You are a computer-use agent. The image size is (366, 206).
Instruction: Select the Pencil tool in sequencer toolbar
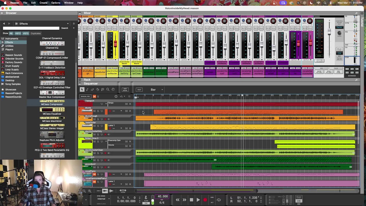pos(87,90)
